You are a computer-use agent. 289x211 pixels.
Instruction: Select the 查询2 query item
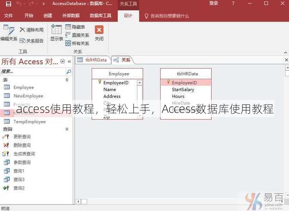[19, 188]
